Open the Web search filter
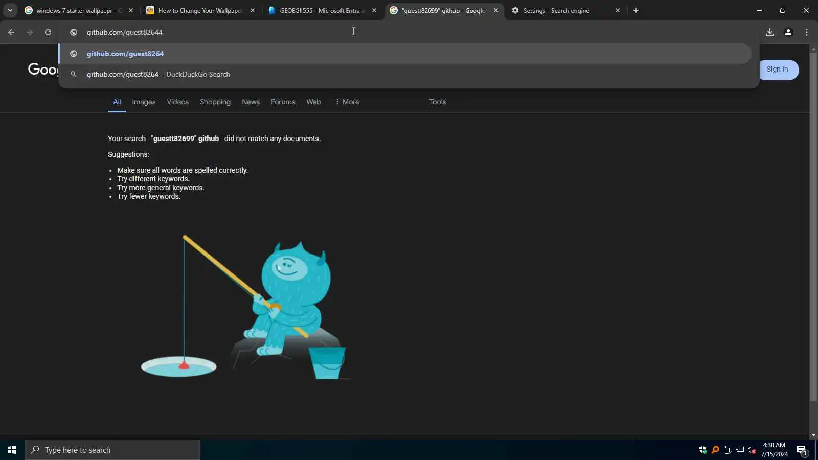818x460 pixels. tap(313, 102)
